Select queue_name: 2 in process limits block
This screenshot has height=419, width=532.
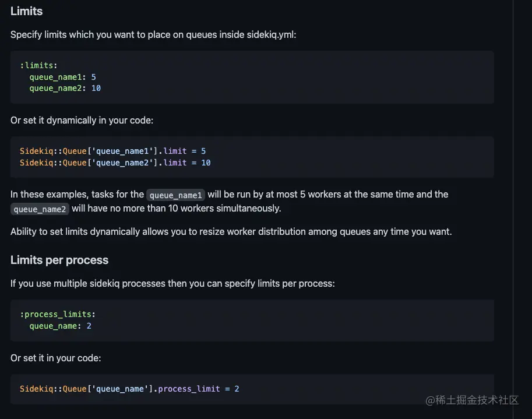(59, 326)
